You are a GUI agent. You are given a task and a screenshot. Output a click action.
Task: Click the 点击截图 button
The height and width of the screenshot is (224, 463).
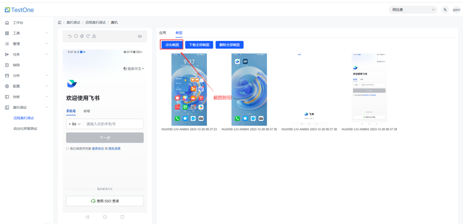click(x=172, y=45)
